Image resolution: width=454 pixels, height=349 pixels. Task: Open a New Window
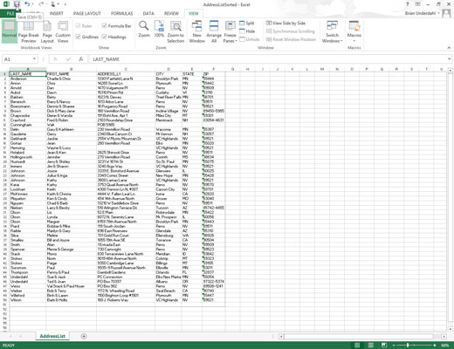click(x=197, y=31)
